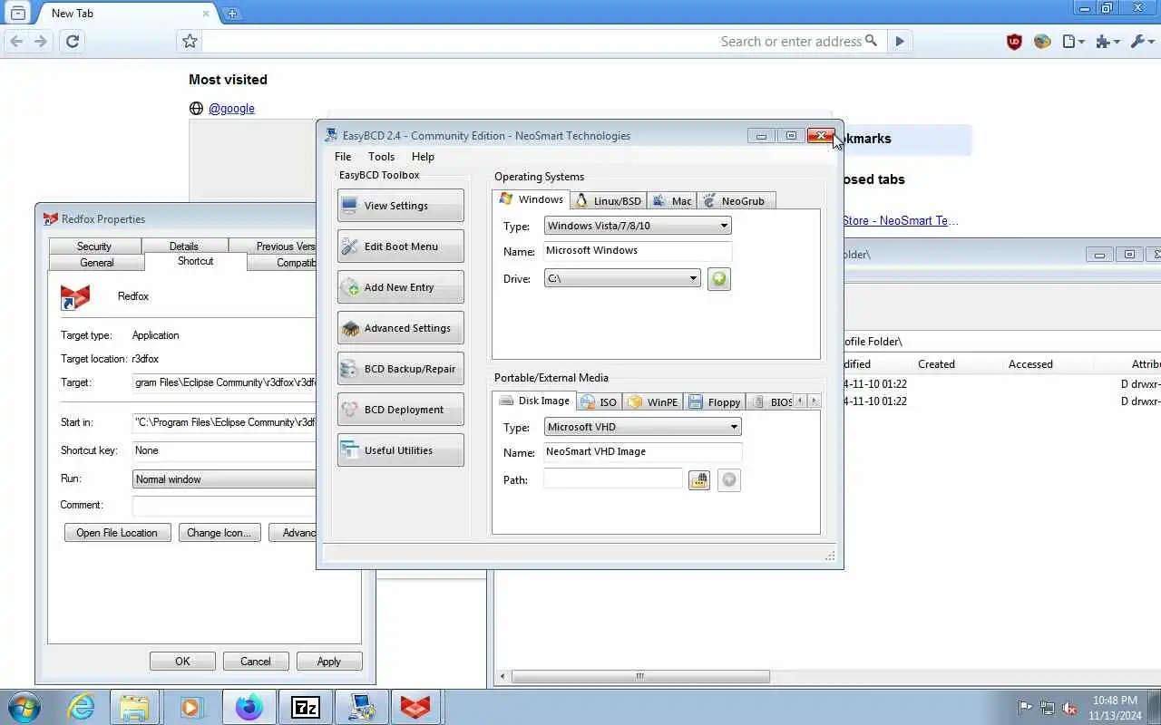Image resolution: width=1161 pixels, height=725 pixels.
Task: Open Edit Boot Menu in EasyBCD
Action: (400, 246)
